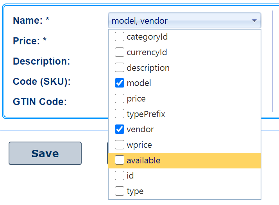Image resolution: width=279 pixels, height=205 pixels.
Task: Select the typePrefix checkbox
Action: point(120,114)
